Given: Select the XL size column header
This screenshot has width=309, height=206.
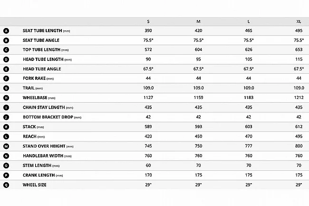Looking at the screenshot, I should (x=299, y=21).
